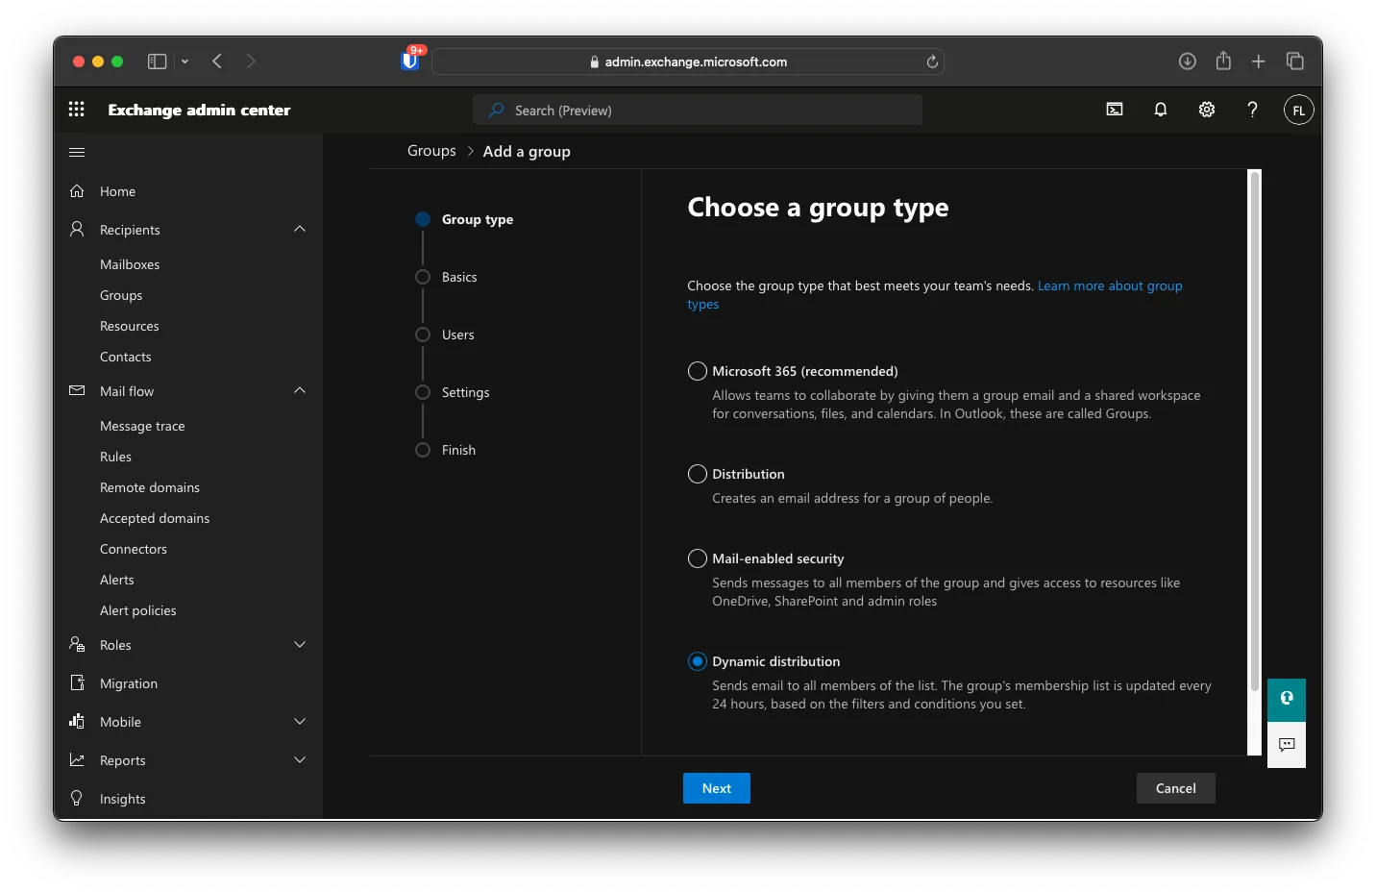Click the Migration icon
The height and width of the screenshot is (892, 1376).
(77, 682)
